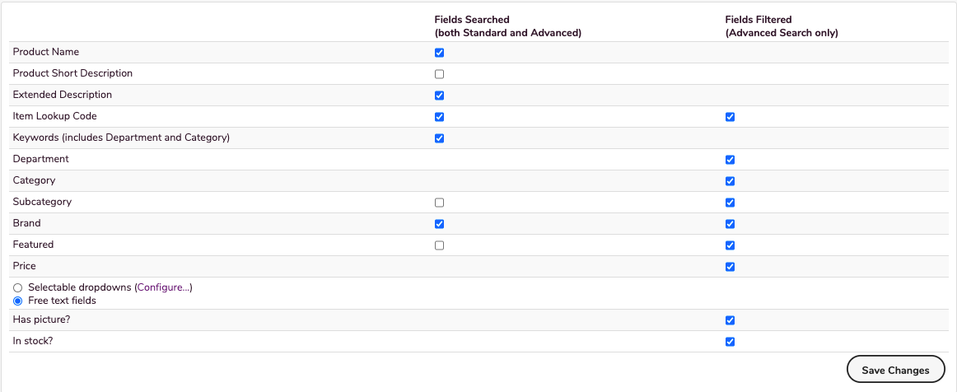Uncheck Has picture? filter checkbox
This screenshot has height=392, width=957.
click(x=730, y=321)
